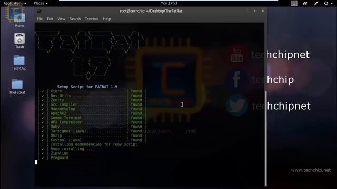The width and height of the screenshot is (337, 189).
Task: Click the Proguard line
Action: pos(53,157)
